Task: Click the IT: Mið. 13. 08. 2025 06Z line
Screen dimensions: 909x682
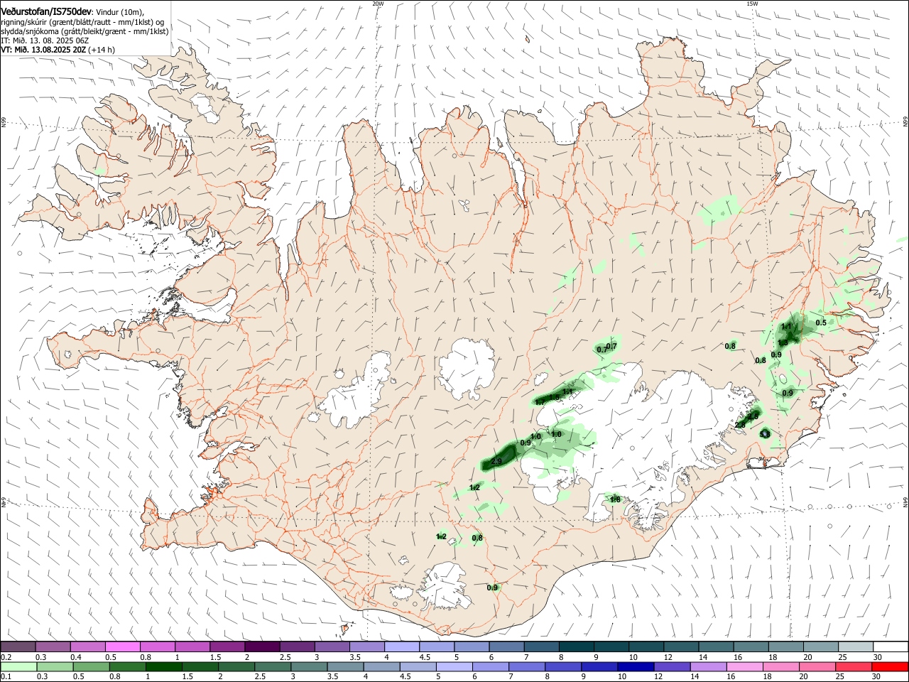Action: point(44,40)
